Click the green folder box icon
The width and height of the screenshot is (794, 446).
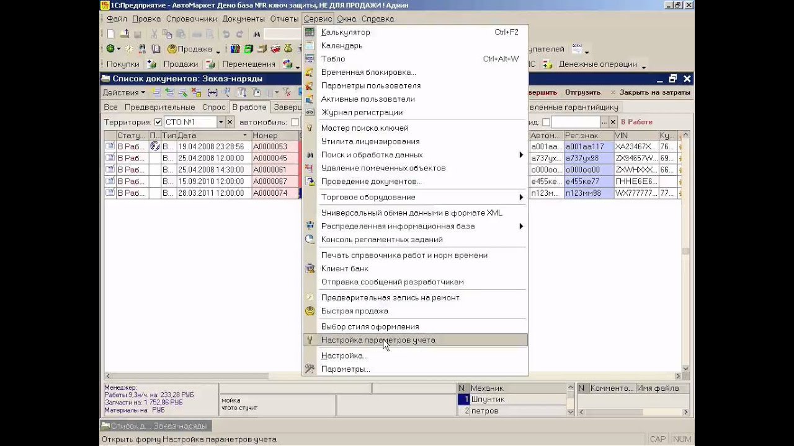click(x=249, y=49)
